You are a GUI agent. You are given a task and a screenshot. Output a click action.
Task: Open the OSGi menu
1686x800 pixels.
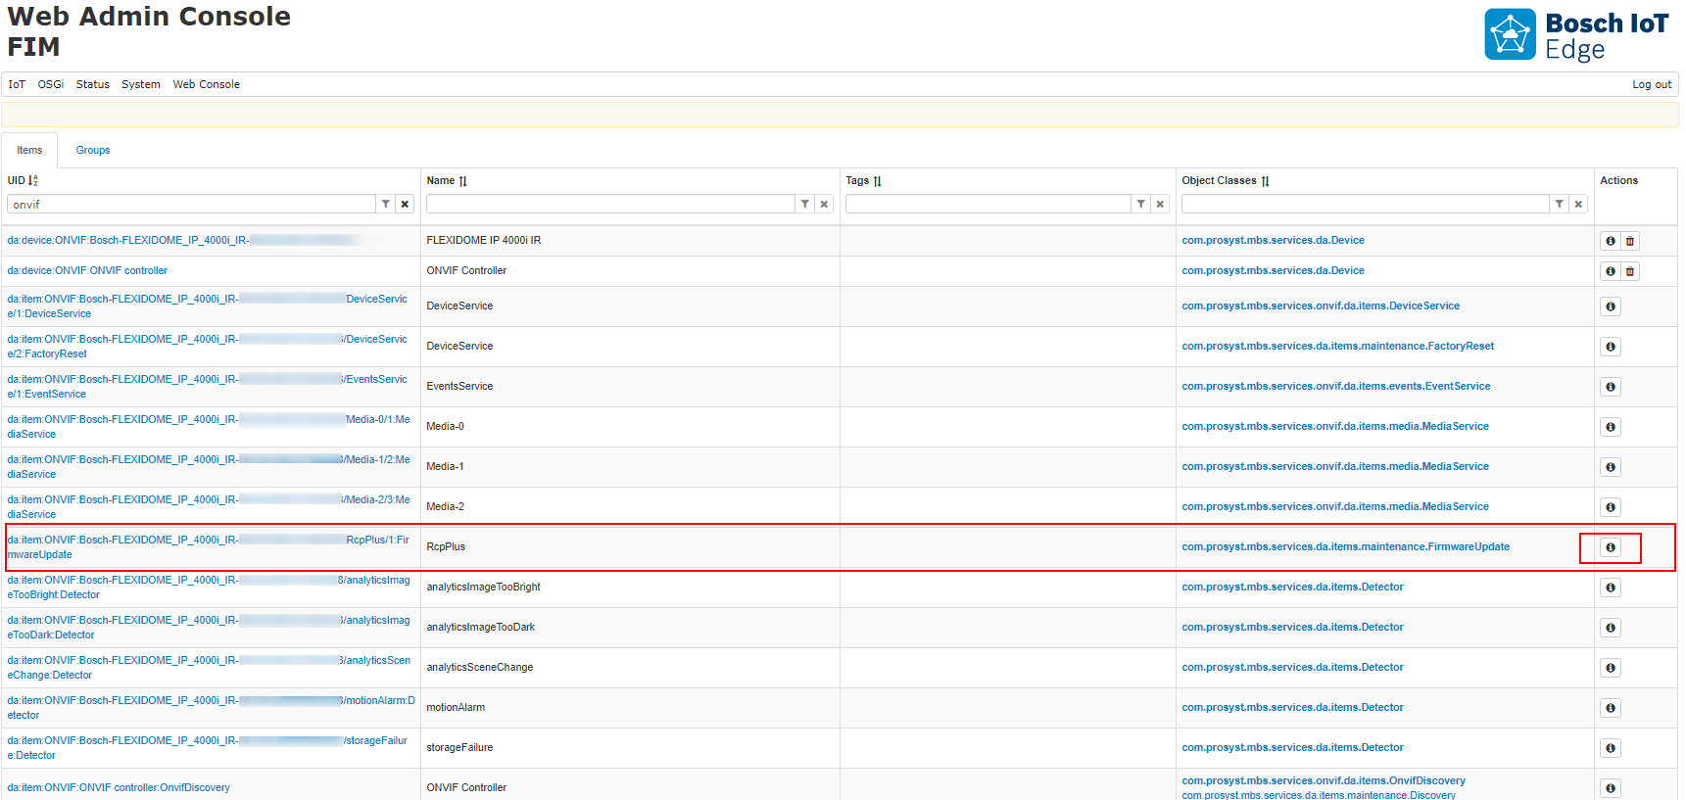point(51,84)
